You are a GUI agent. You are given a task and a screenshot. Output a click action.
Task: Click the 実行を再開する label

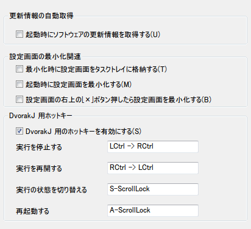point(39,169)
